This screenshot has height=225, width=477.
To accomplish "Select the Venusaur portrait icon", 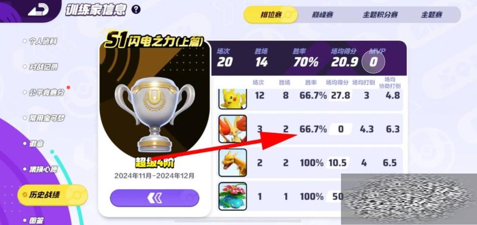I will (233, 196).
